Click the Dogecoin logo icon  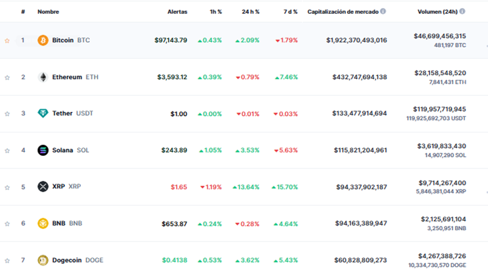point(43,260)
